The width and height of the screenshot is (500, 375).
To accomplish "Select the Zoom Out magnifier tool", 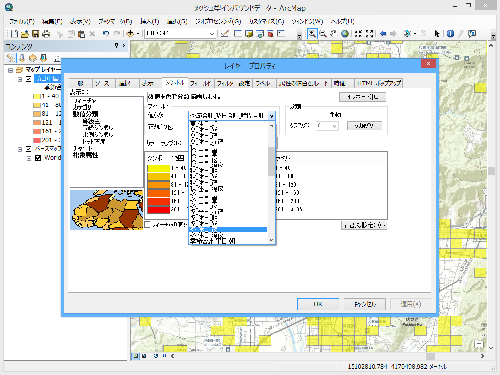I will point(323,34).
